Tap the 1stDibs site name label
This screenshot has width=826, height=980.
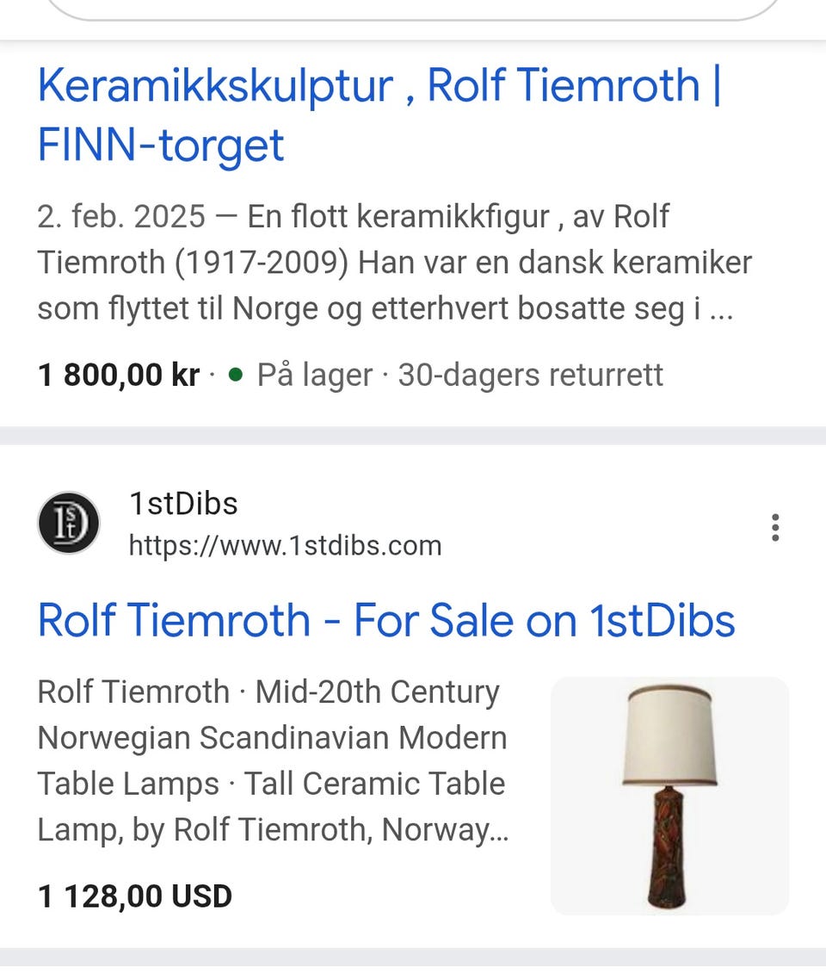pos(183,503)
